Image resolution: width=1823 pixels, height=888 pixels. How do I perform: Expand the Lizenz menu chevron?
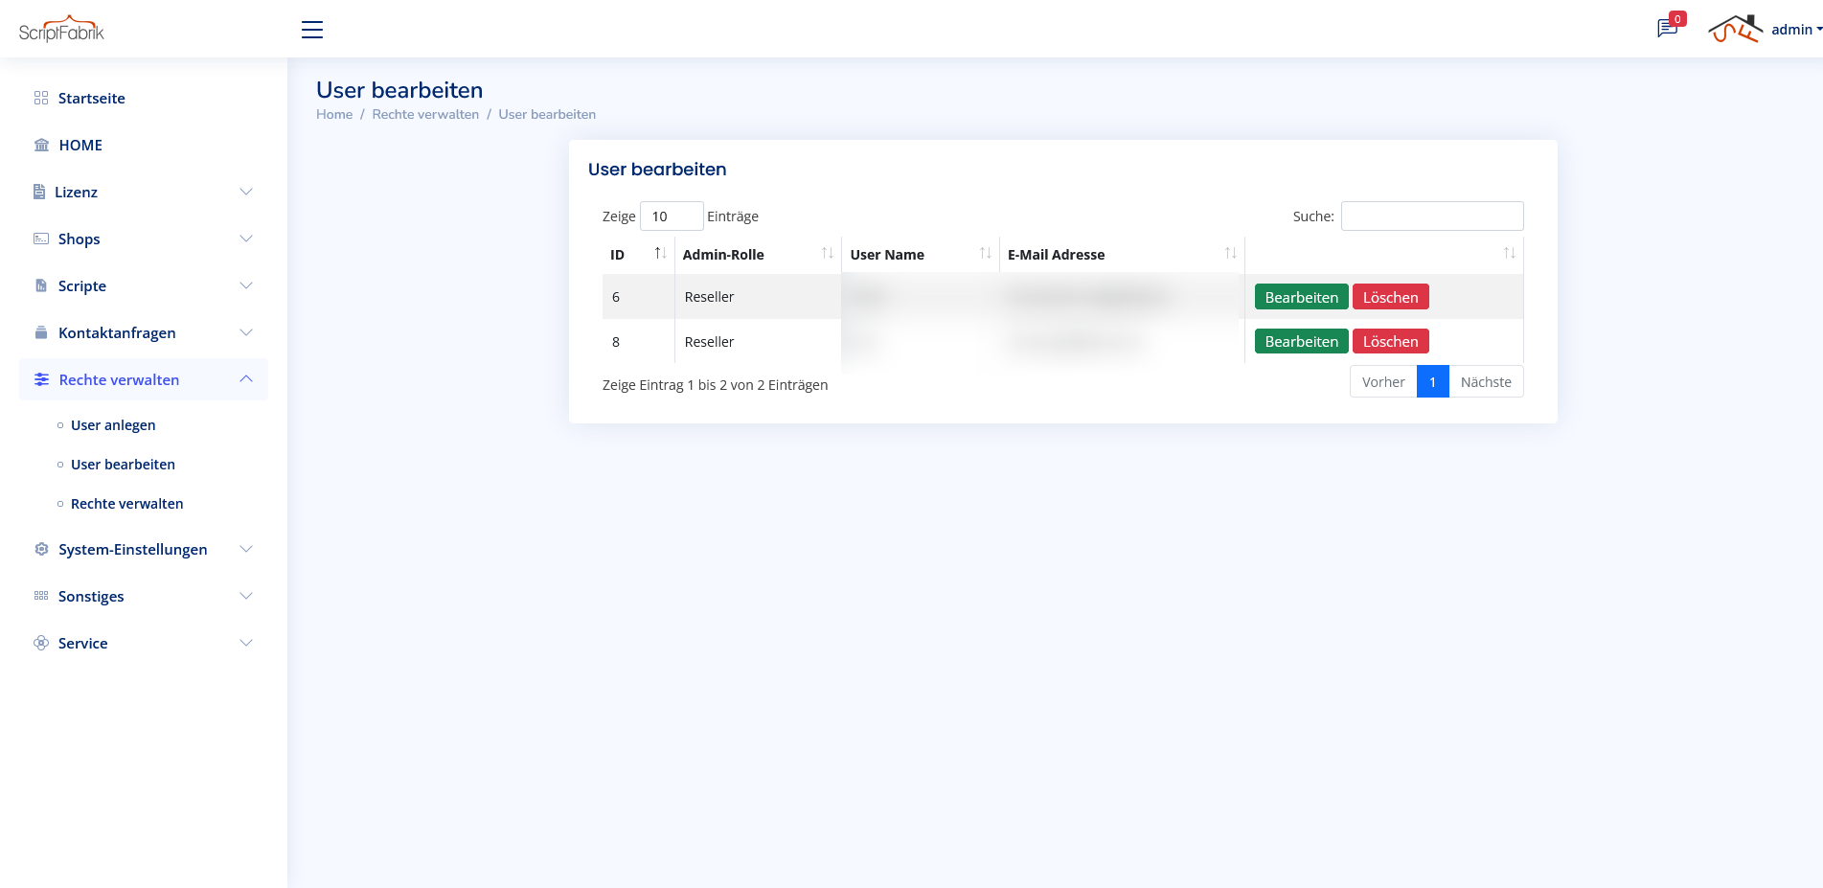pos(246,192)
